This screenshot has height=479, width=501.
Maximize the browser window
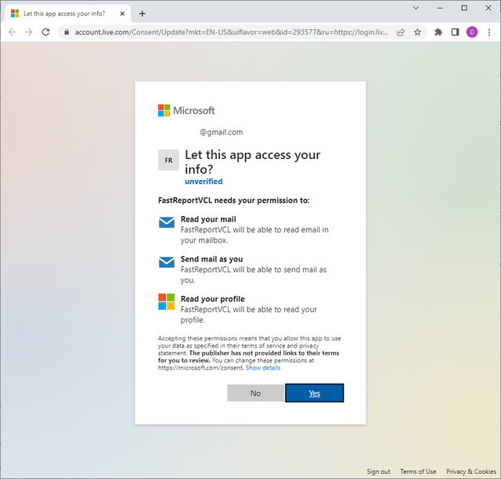(x=464, y=8)
